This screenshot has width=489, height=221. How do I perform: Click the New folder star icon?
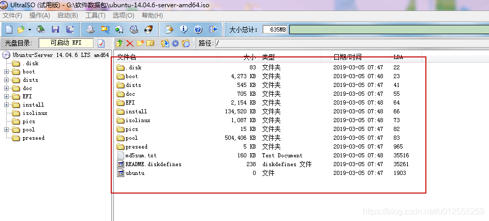pos(140,43)
